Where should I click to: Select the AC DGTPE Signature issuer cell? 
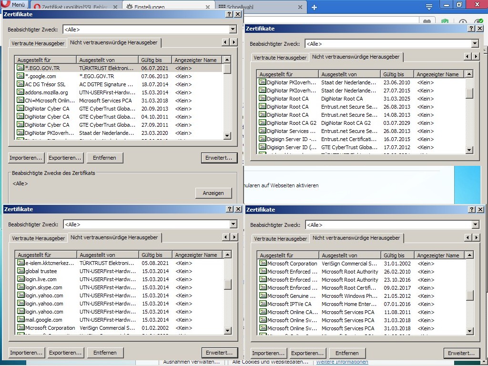point(106,84)
